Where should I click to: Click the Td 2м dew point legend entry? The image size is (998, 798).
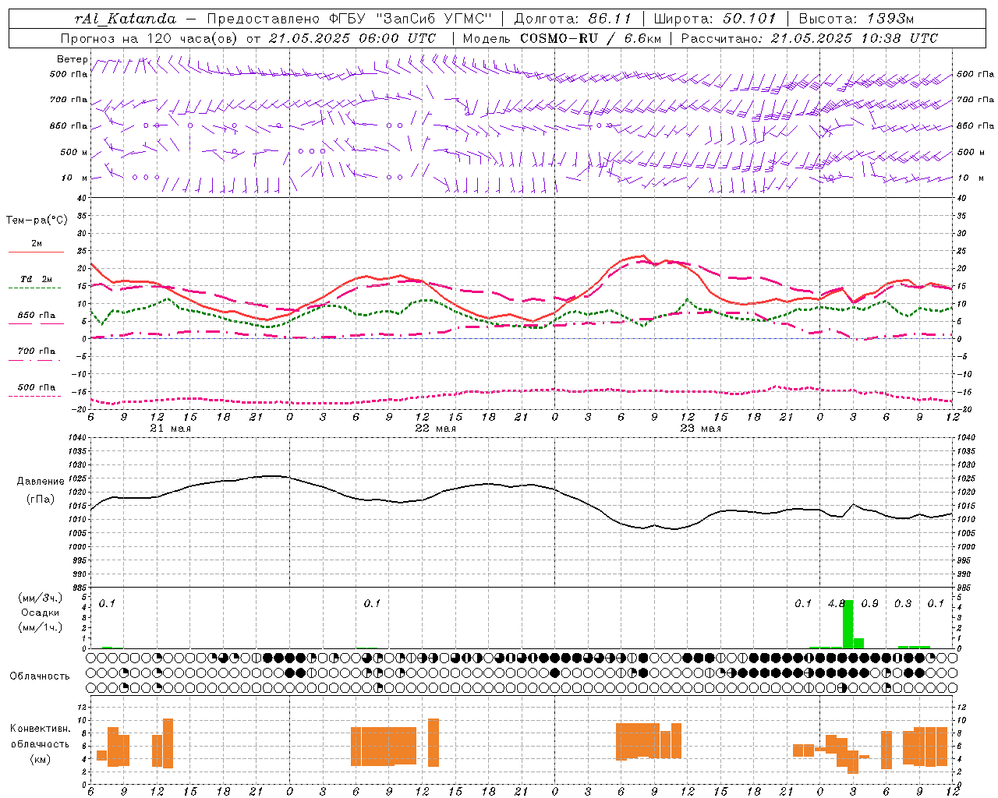point(36,283)
